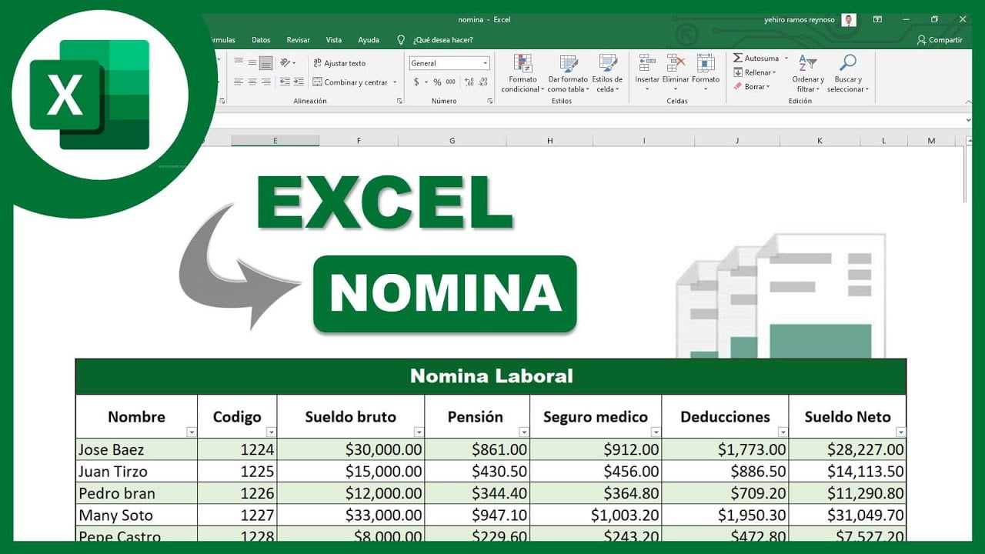This screenshot has height=554, width=985.
Task: Expand the formula bar
Action: (968, 120)
